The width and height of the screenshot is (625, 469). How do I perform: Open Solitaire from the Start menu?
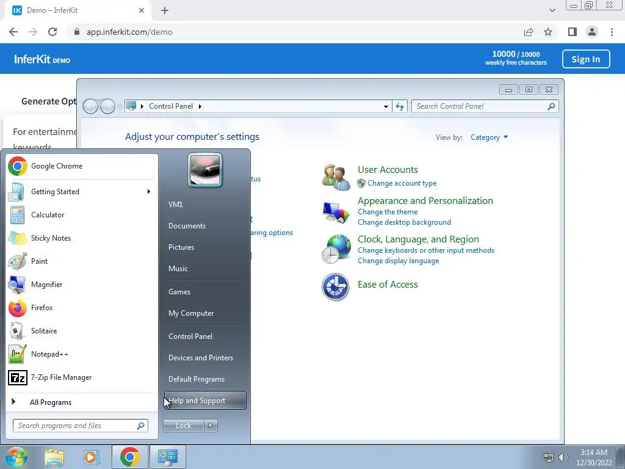pos(81,330)
